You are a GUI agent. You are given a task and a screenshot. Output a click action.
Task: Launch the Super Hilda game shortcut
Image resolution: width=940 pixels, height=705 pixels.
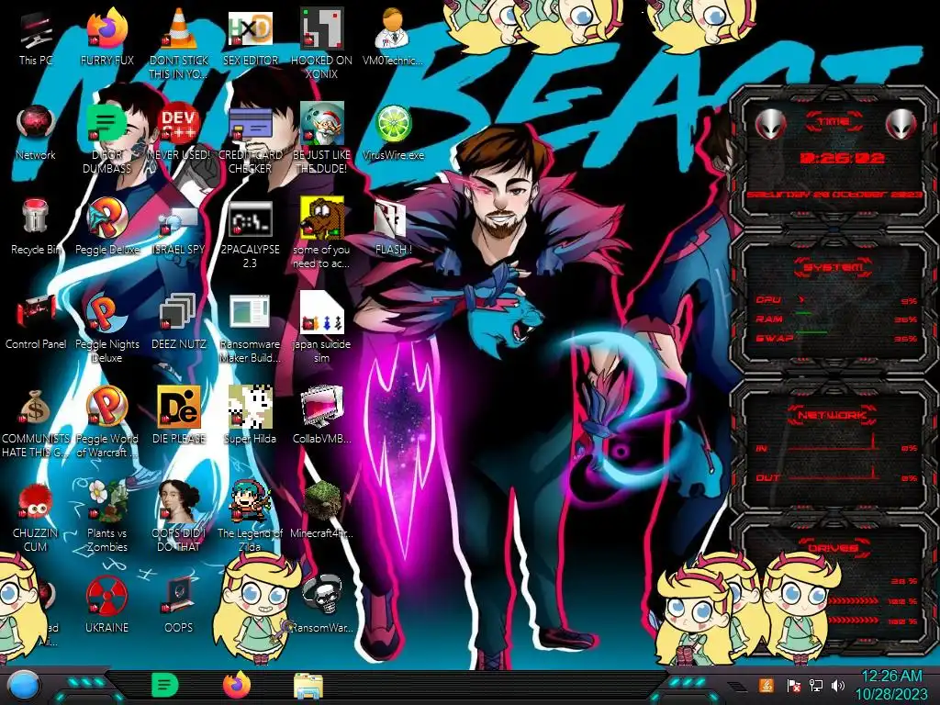point(250,416)
